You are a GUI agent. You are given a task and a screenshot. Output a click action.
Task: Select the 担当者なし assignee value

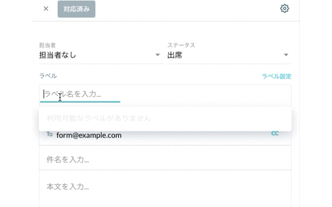pyautogui.click(x=58, y=55)
